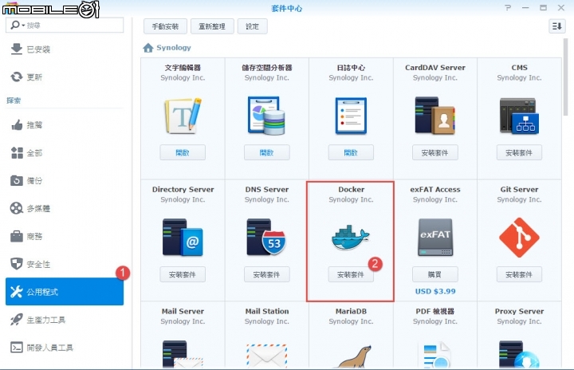Open the CardDAV Server package icon
The height and width of the screenshot is (370, 574).
click(435, 116)
